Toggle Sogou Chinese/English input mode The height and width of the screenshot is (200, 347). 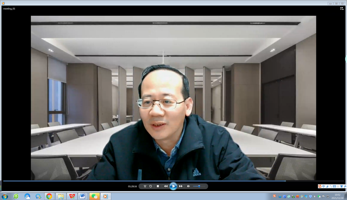[324, 186]
